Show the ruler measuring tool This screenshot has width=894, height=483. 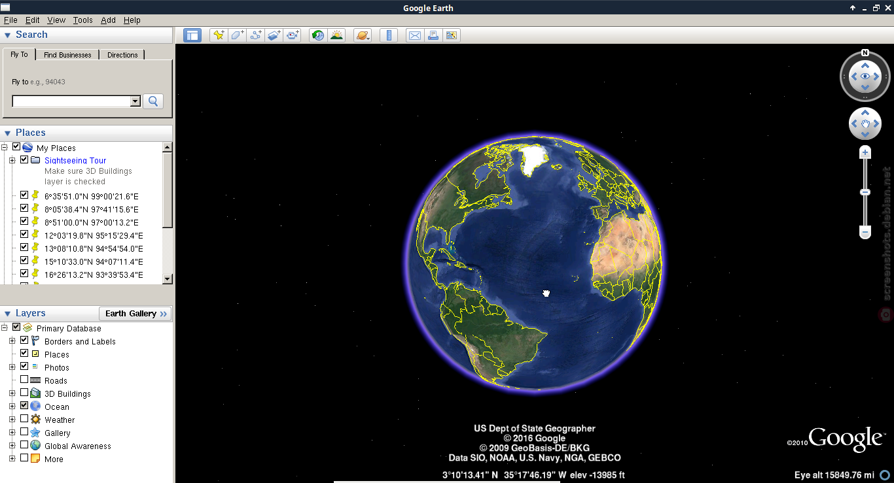coord(389,35)
